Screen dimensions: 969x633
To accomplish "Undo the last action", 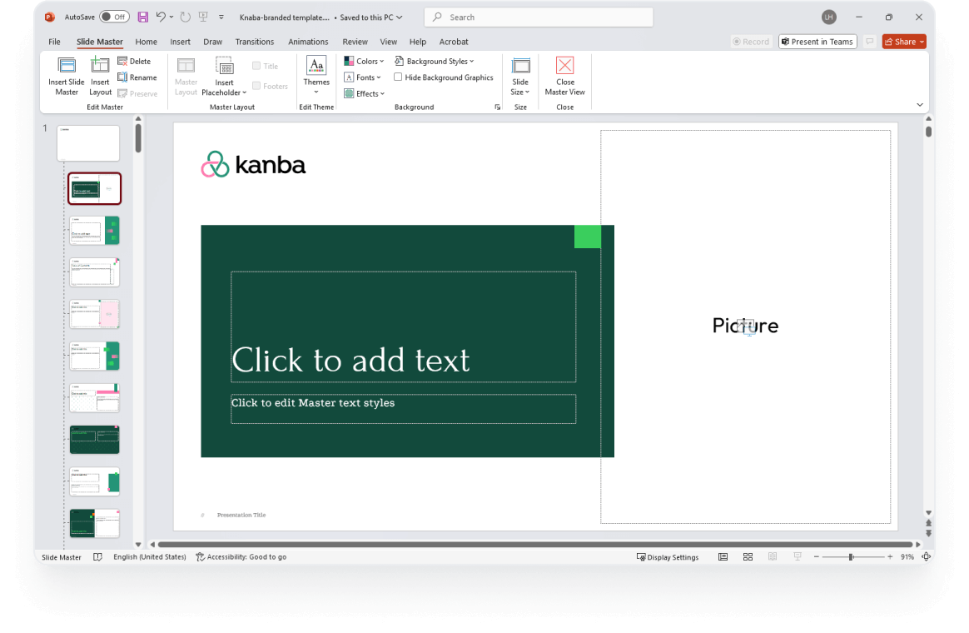I will [x=161, y=17].
